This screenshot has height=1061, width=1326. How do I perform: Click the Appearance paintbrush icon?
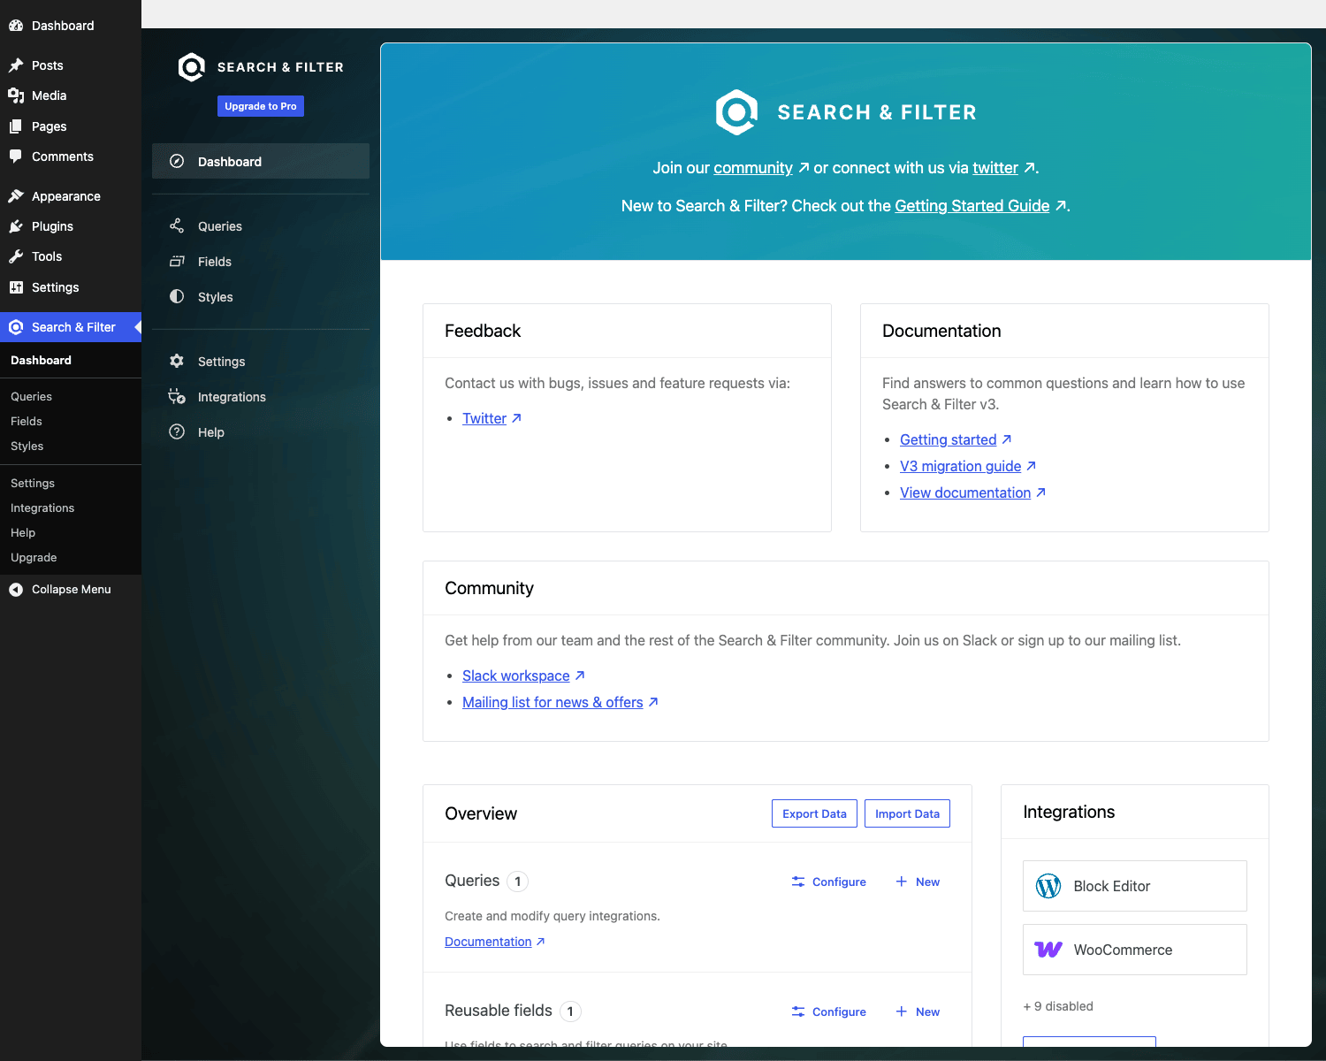(16, 196)
